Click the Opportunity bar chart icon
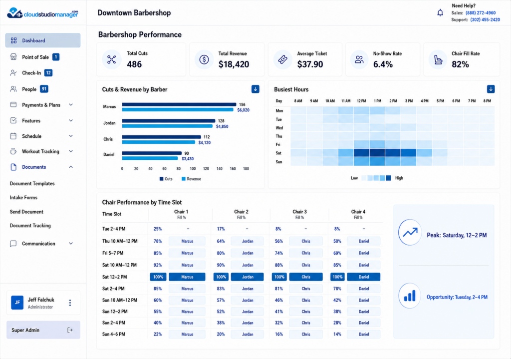The height and width of the screenshot is (359, 511). pyautogui.click(x=410, y=296)
